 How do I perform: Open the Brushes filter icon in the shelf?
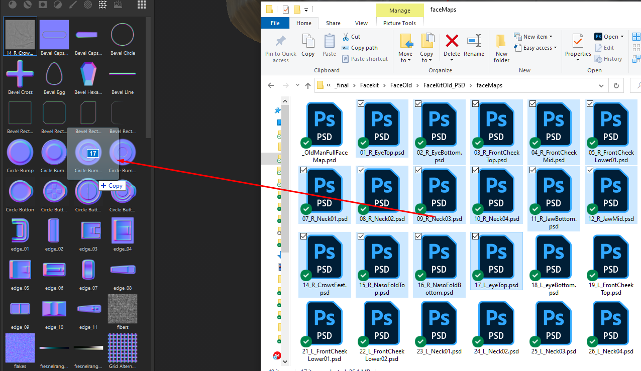click(x=73, y=5)
